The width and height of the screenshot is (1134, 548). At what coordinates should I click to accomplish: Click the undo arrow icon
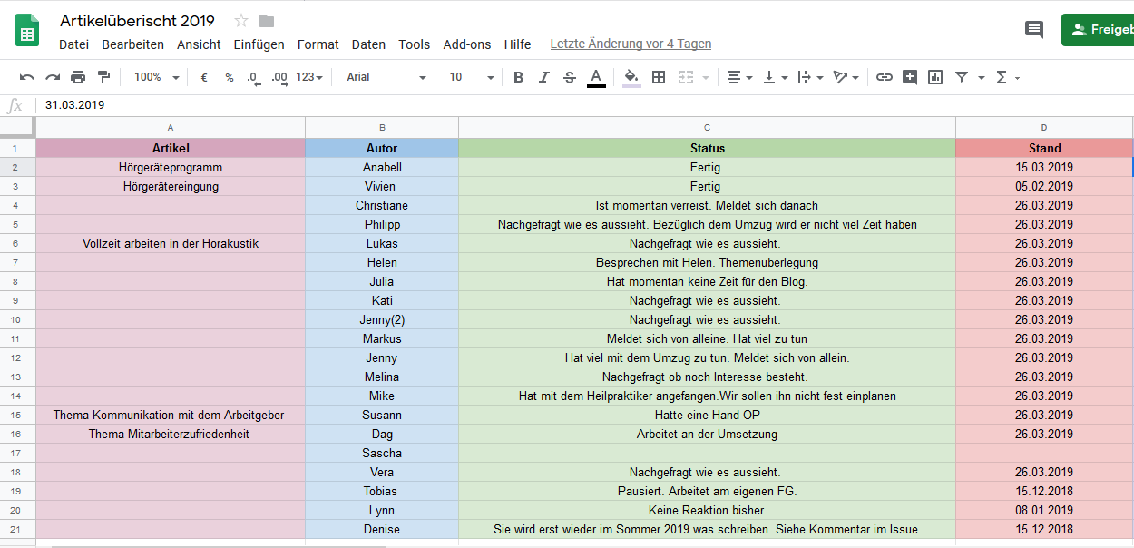27,78
